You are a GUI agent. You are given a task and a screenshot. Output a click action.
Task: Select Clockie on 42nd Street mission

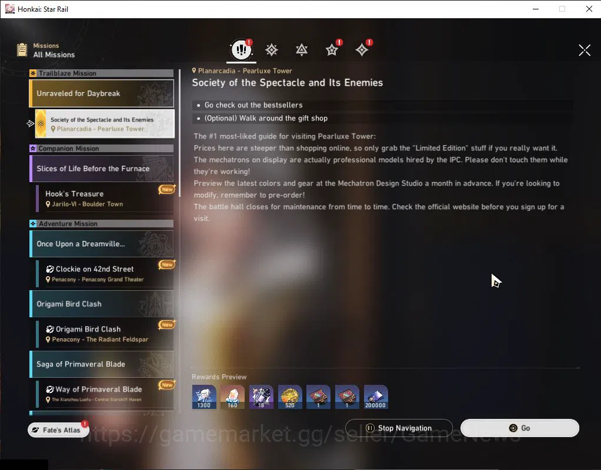coord(105,274)
